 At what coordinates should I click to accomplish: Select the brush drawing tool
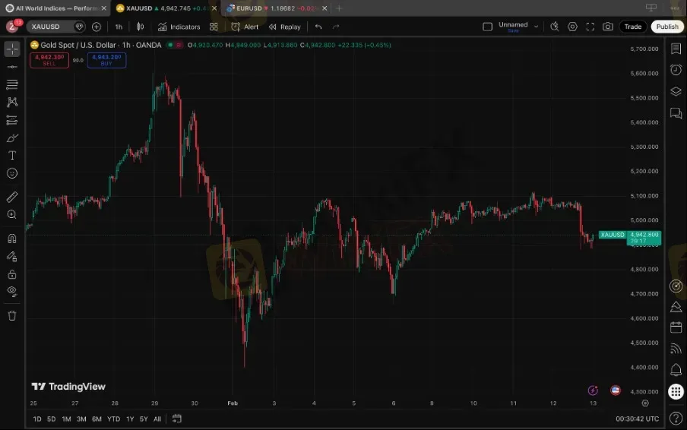click(x=12, y=138)
